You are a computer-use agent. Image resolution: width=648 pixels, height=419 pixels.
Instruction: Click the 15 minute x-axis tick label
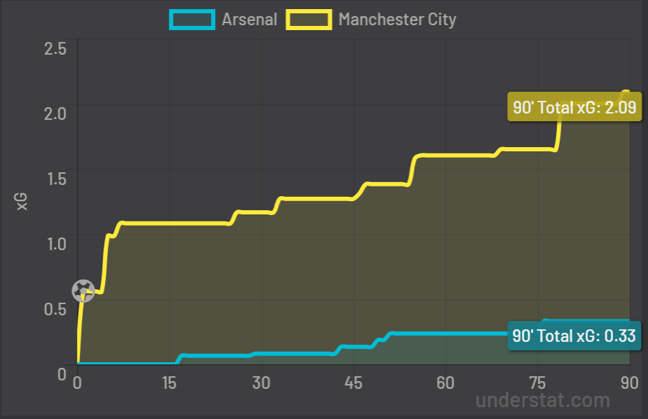[169, 383]
